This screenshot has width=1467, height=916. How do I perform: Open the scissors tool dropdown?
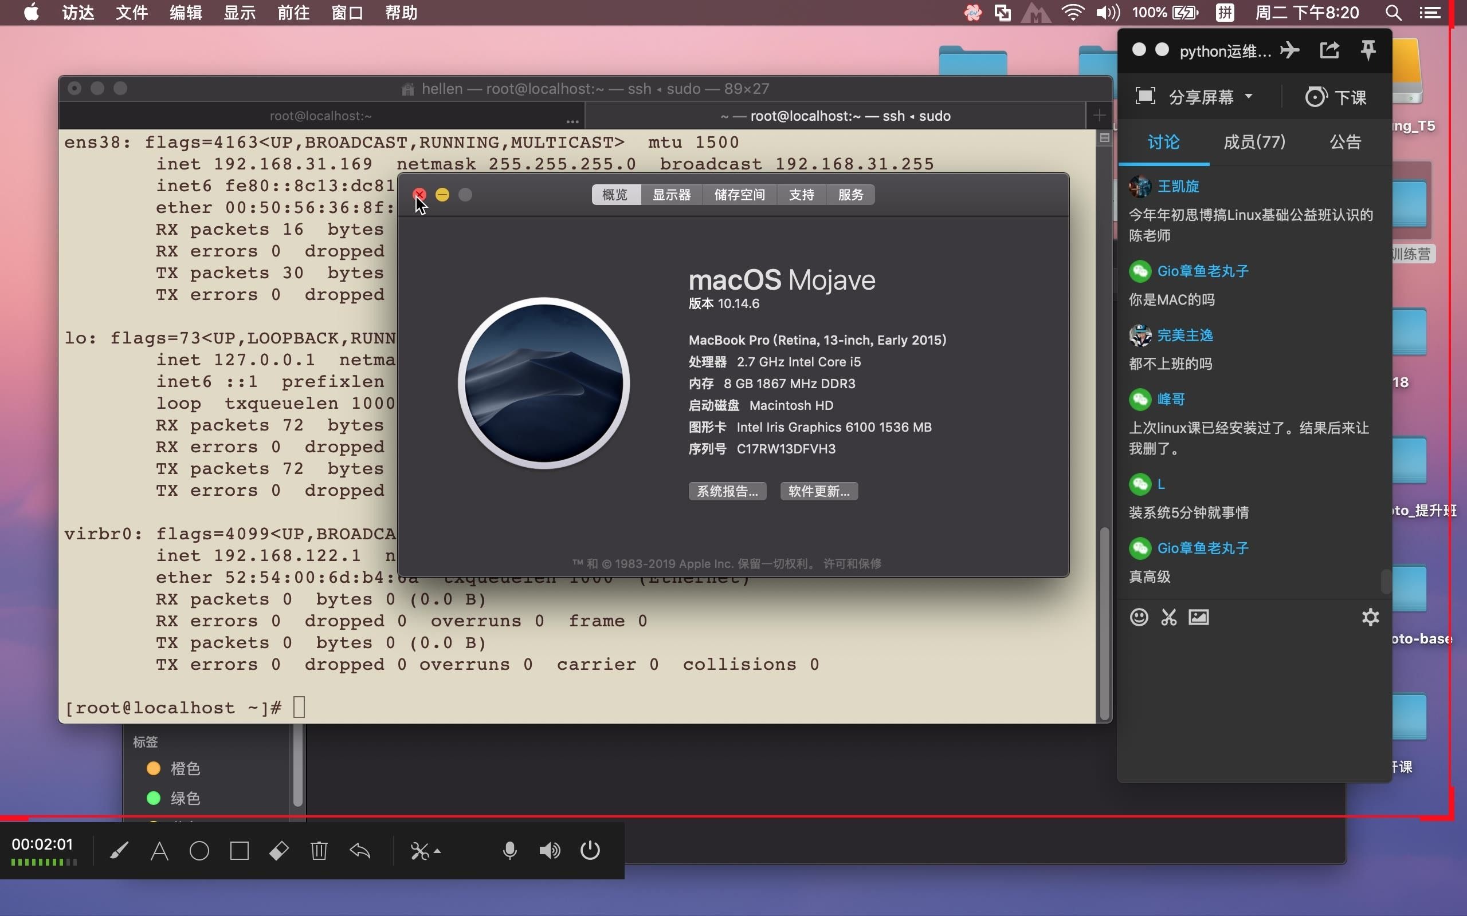pyautogui.click(x=426, y=851)
